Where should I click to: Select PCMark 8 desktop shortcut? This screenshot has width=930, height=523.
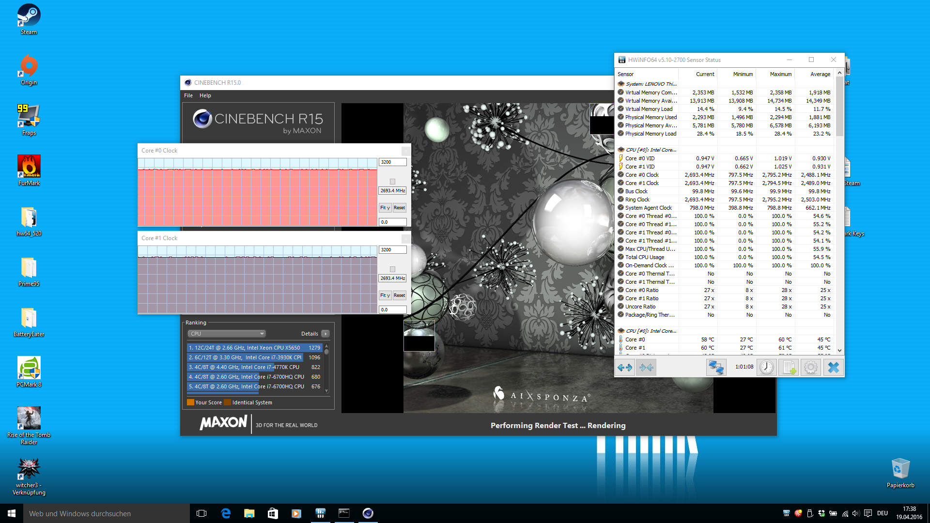point(29,372)
